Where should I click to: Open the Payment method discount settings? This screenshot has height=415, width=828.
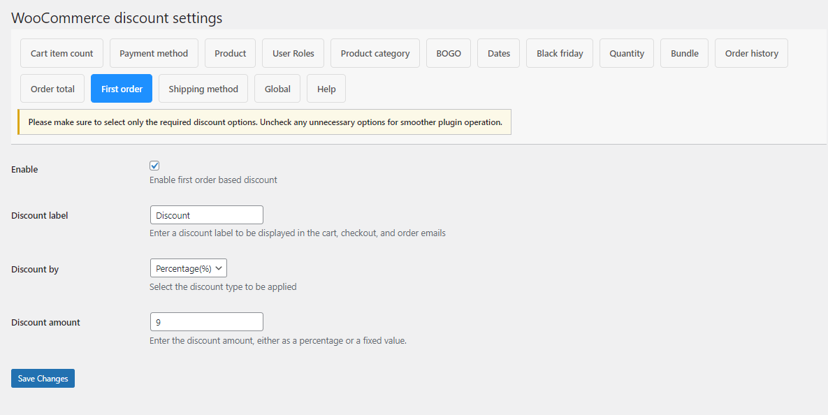pyautogui.click(x=154, y=52)
